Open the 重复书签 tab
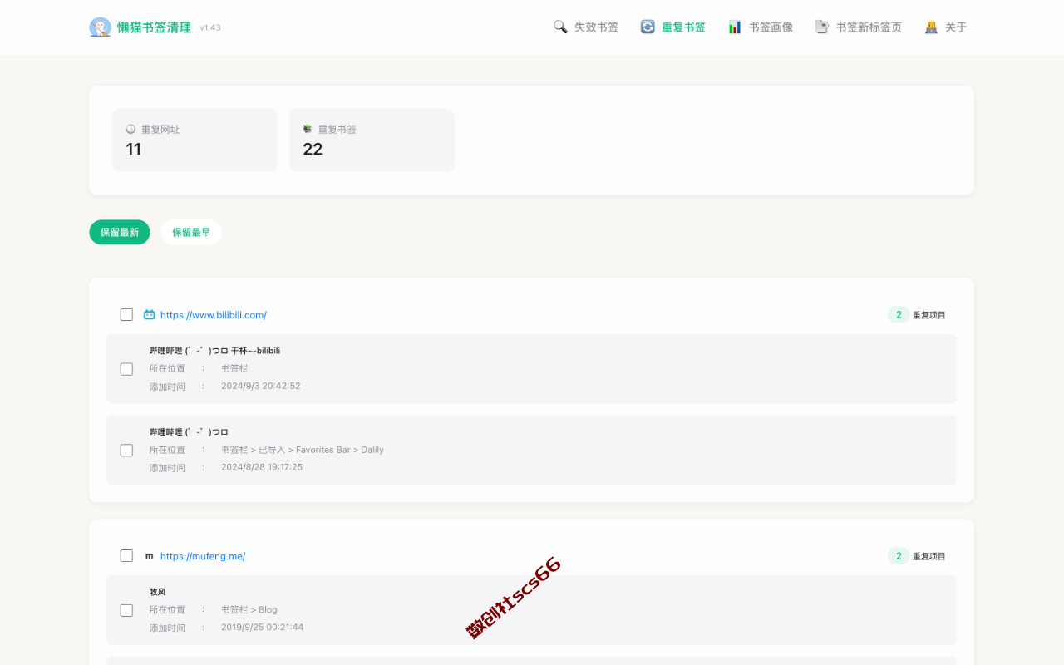 coord(673,27)
